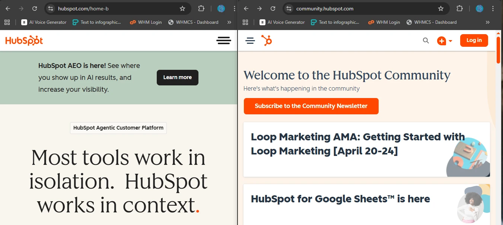Open WHM Login bookmark in right window
The width and height of the screenshot is (503, 225).
click(x=384, y=22)
